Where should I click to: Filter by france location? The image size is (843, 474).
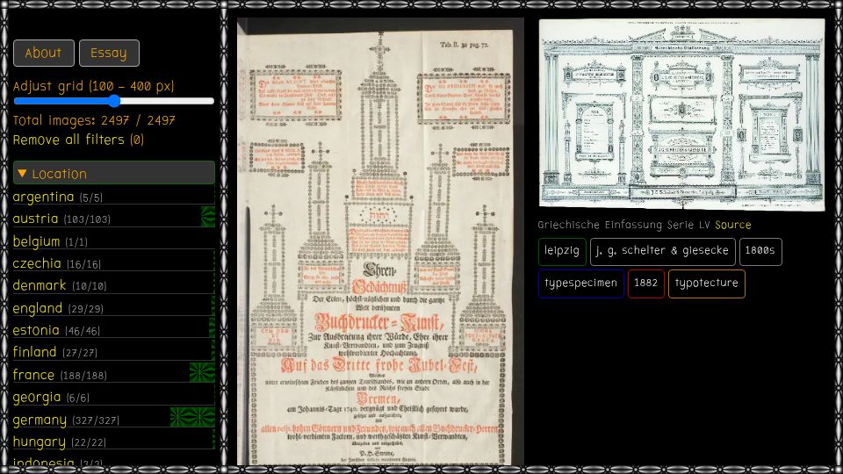coord(60,375)
